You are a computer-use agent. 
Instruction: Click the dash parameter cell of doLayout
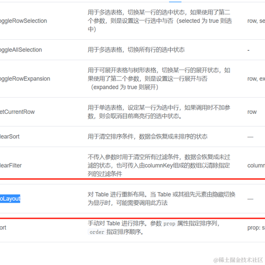[x=250, y=199]
